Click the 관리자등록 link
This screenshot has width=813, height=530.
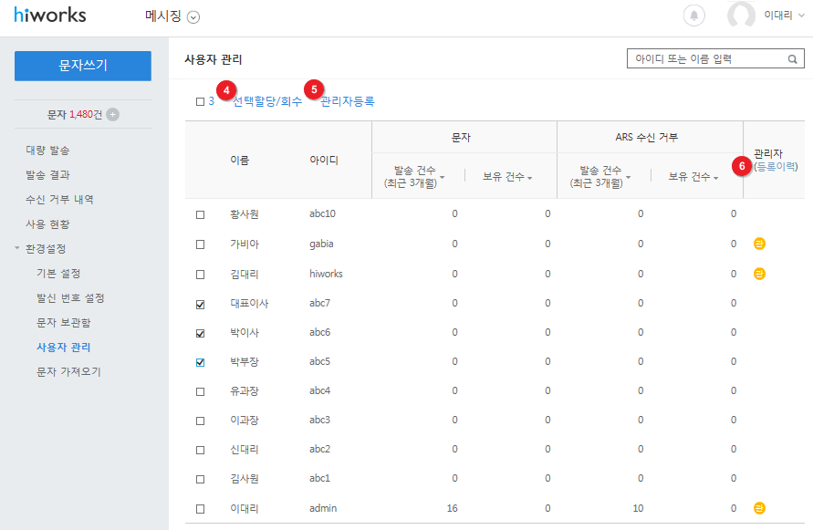point(348,101)
